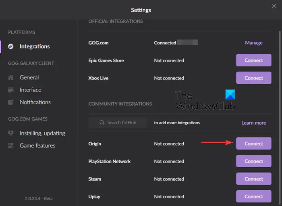Click the General home icon
The width and height of the screenshot is (282, 206).
point(10,77)
